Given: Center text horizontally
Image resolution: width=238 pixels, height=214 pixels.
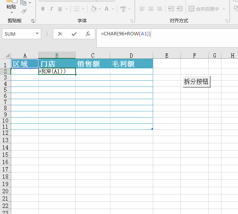Looking at the screenshot, I should point(151,9).
